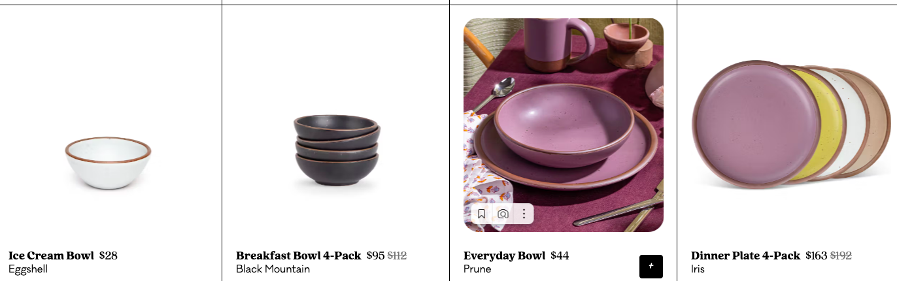Click the crossed-out $192 original price
The height and width of the screenshot is (281, 897).
(x=841, y=256)
